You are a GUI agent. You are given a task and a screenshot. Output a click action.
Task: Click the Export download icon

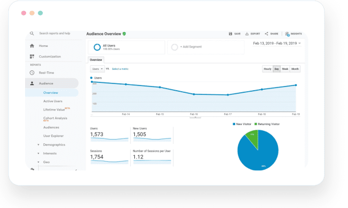pyautogui.click(x=247, y=34)
